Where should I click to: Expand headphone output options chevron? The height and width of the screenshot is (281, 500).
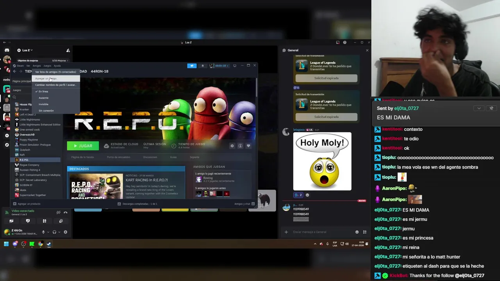pyautogui.click(x=59, y=232)
